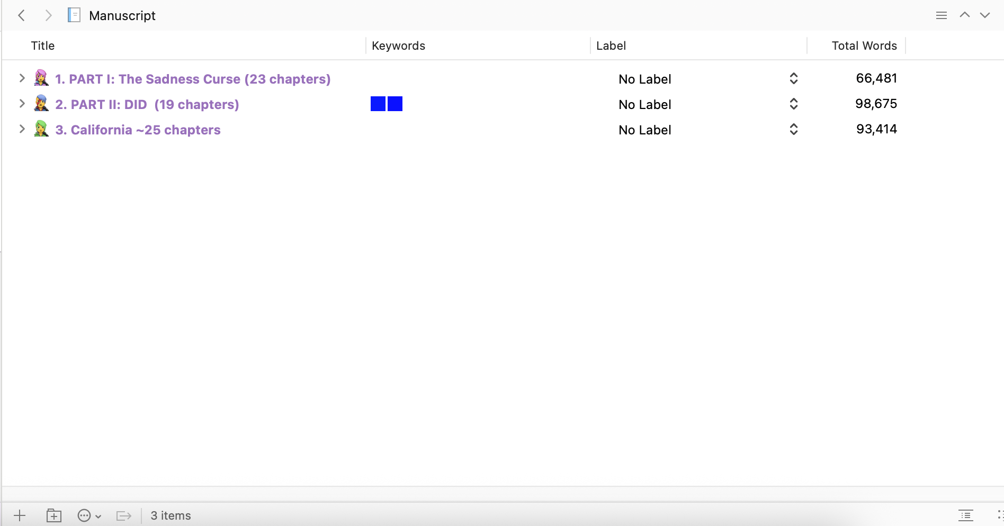Click the move-to arrow icon in footer
This screenshot has height=526, width=1004.
pyautogui.click(x=123, y=515)
